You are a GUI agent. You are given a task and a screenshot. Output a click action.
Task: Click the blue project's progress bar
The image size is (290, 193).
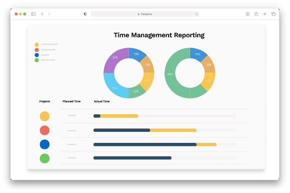point(165,144)
